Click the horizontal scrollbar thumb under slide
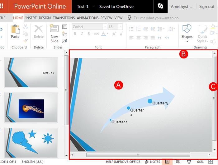The image size is (218, 165). click(138, 155)
